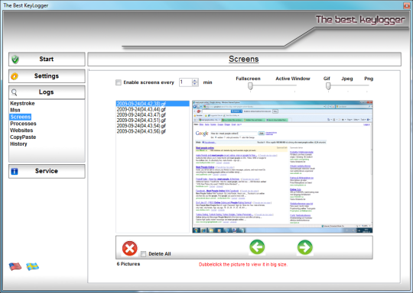The height and width of the screenshot is (293, 413).
Task: Click the Fullscreen / Active Window slider handle
Action: 250,86
